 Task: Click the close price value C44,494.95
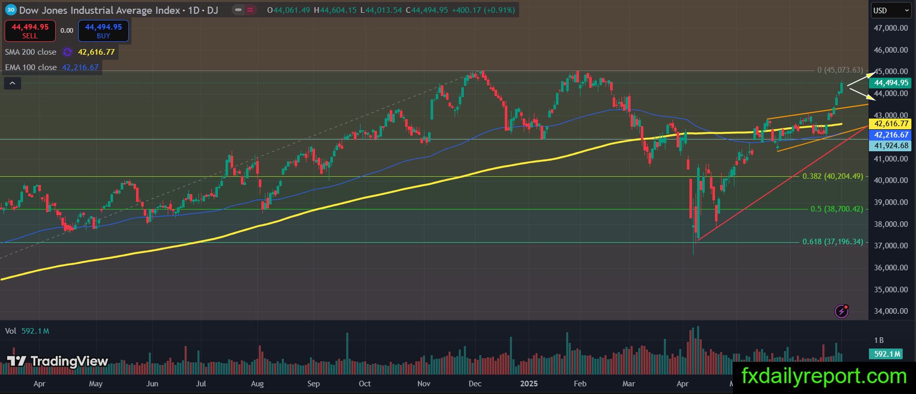click(427, 10)
